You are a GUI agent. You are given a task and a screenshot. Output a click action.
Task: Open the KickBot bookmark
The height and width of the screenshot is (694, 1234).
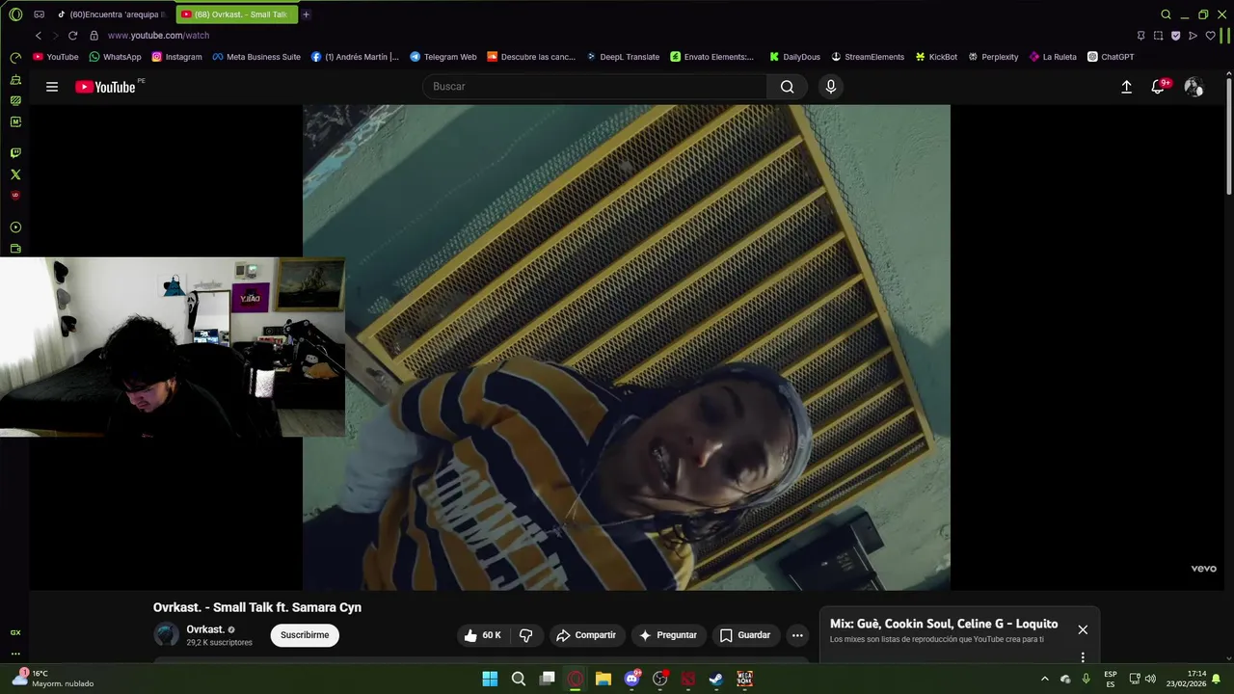coord(936,57)
